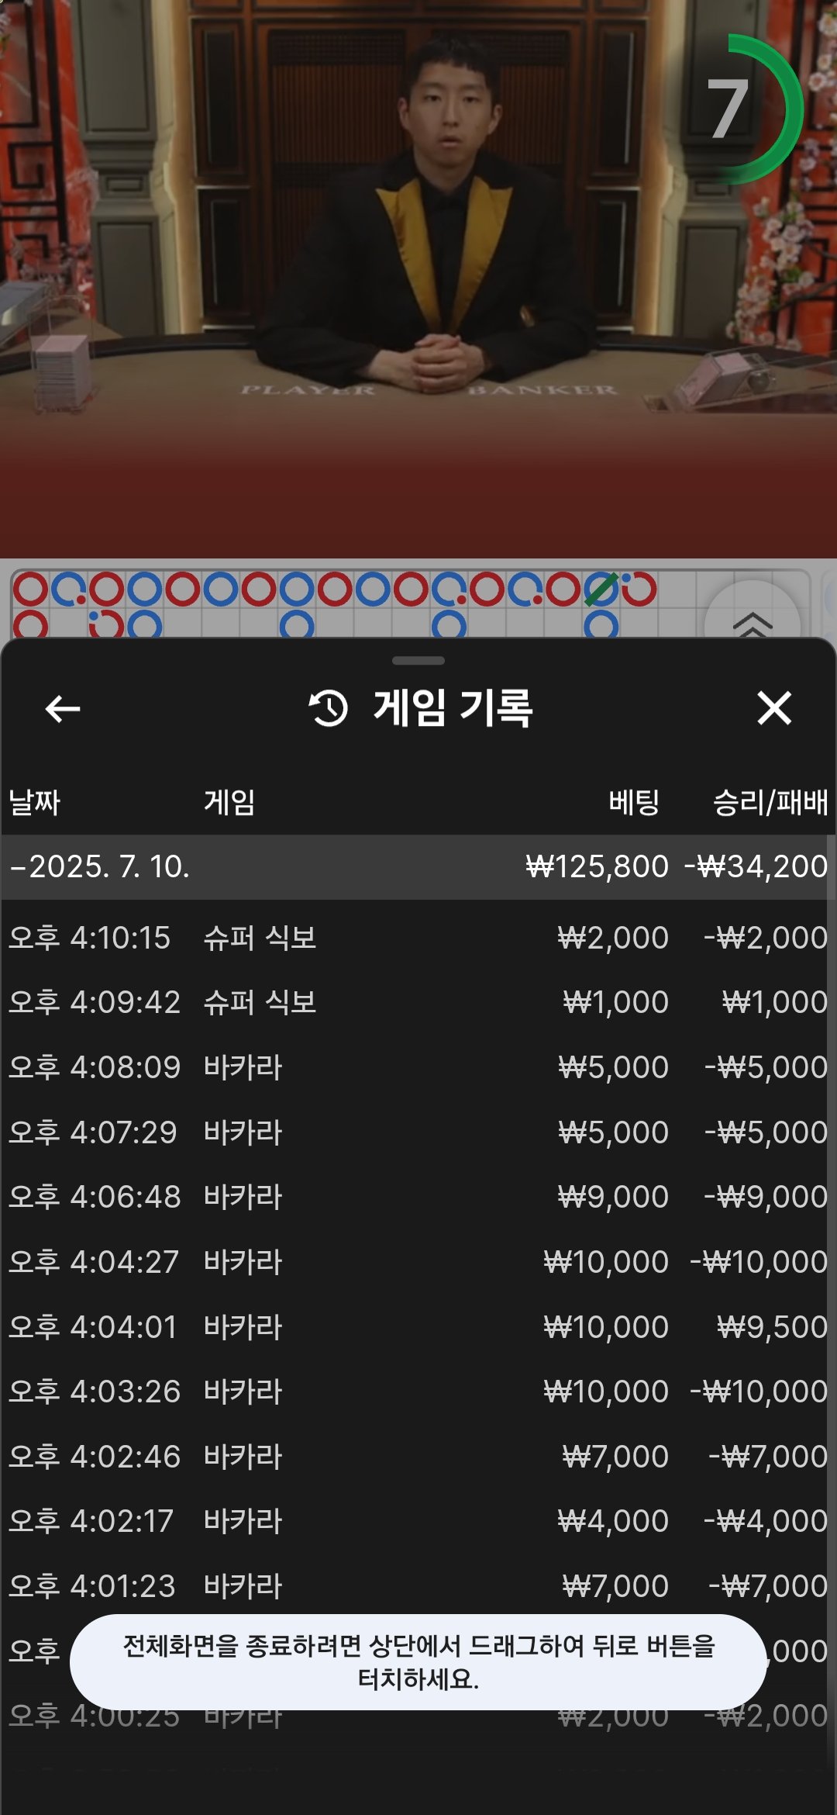Click the 베팅 column header
837x1815 pixels.
(x=633, y=802)
